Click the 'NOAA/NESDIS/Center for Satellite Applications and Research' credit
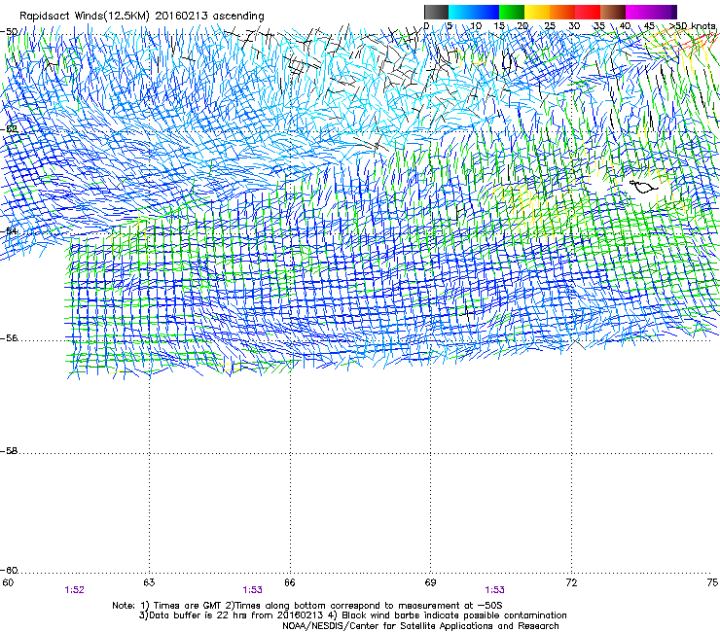Screen dimensions: 720x632 point(420,626)
